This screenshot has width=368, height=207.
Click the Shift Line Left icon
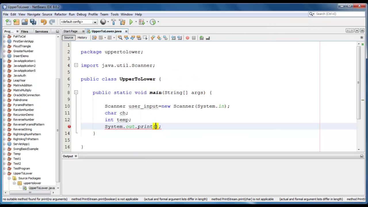[x=173, y=38]
